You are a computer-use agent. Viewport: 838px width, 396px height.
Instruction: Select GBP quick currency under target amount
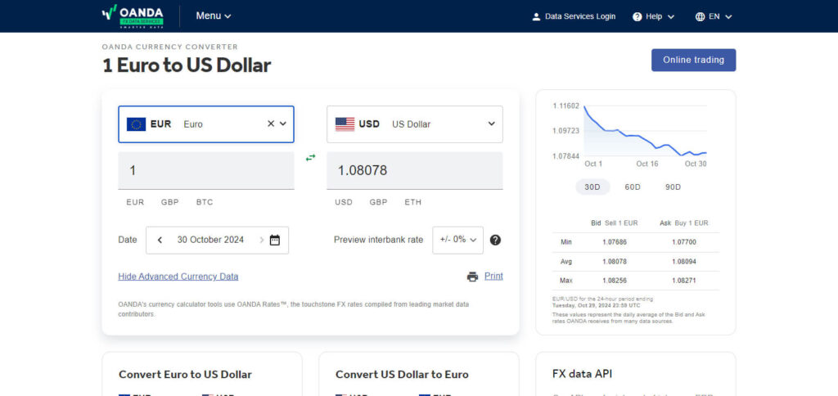coord(378,202)
